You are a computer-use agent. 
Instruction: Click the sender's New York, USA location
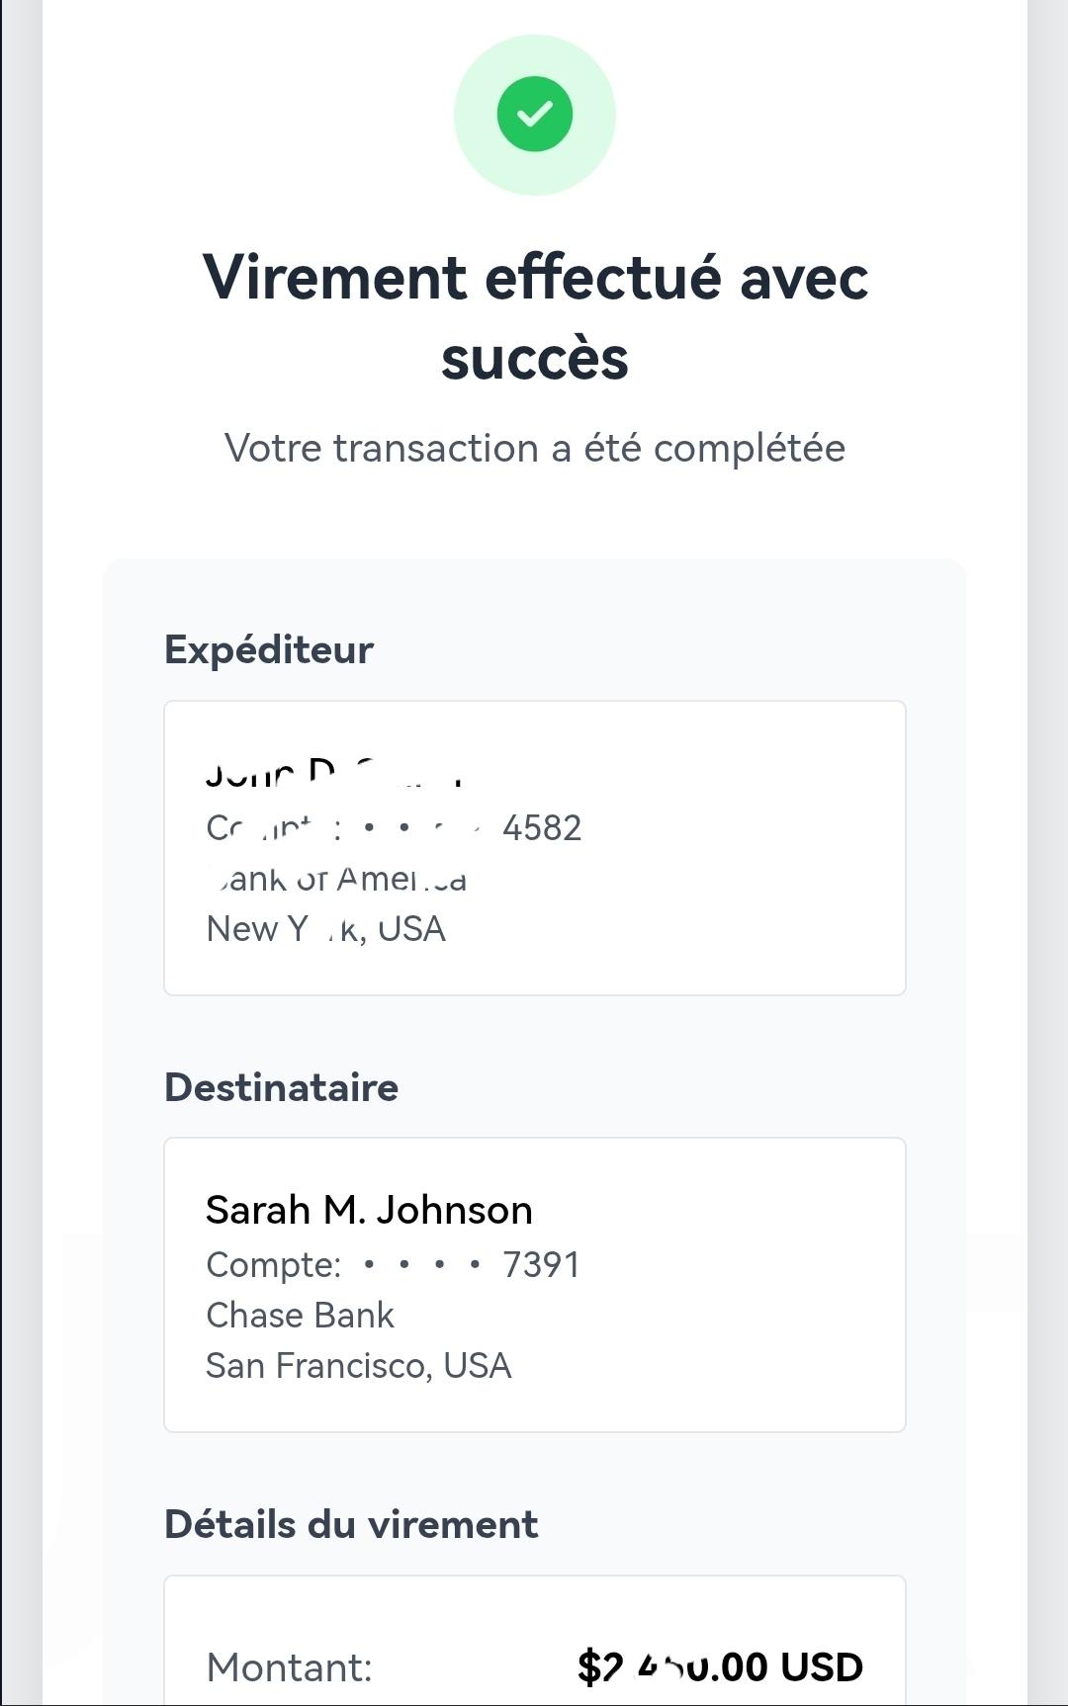[x=325, y=929]
